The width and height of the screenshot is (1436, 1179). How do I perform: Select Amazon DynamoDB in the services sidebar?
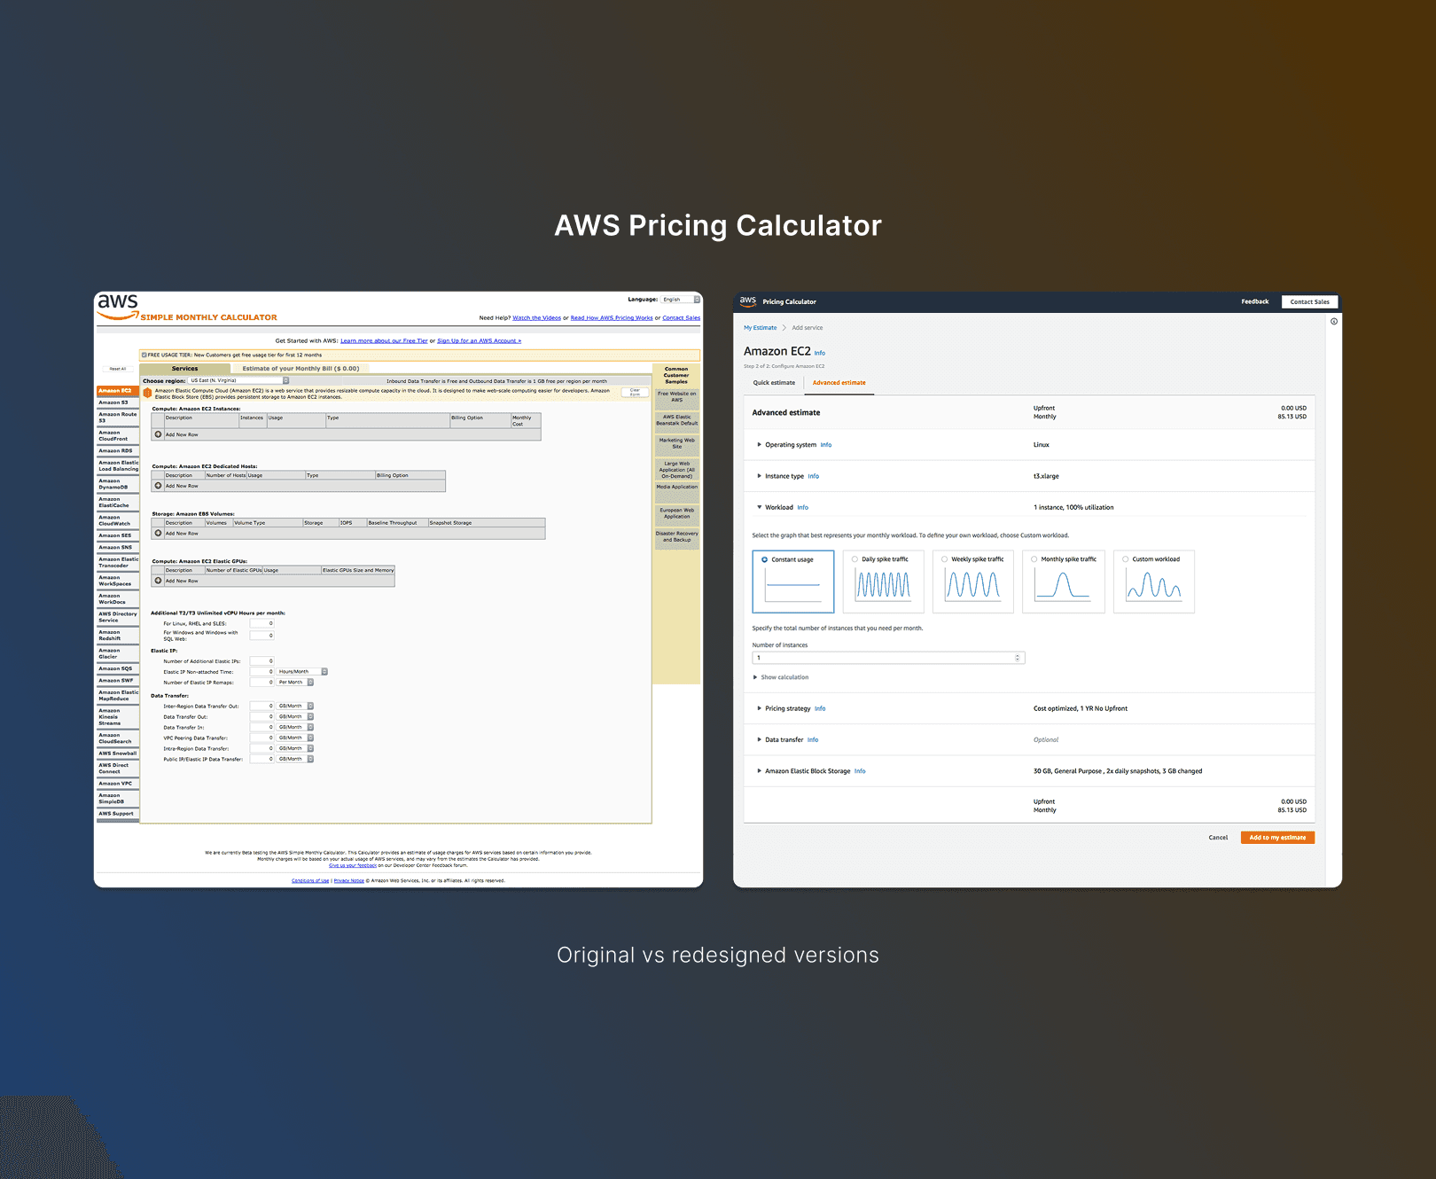tap(118, 484)
